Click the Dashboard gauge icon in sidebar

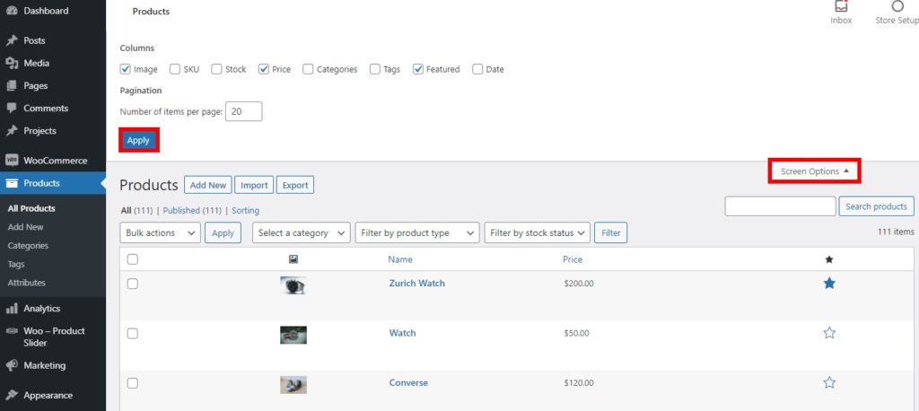coord(12,11)
